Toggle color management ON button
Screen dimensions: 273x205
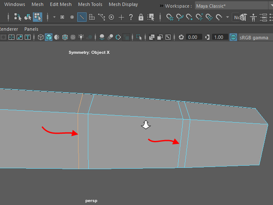(x=233, y=37)
